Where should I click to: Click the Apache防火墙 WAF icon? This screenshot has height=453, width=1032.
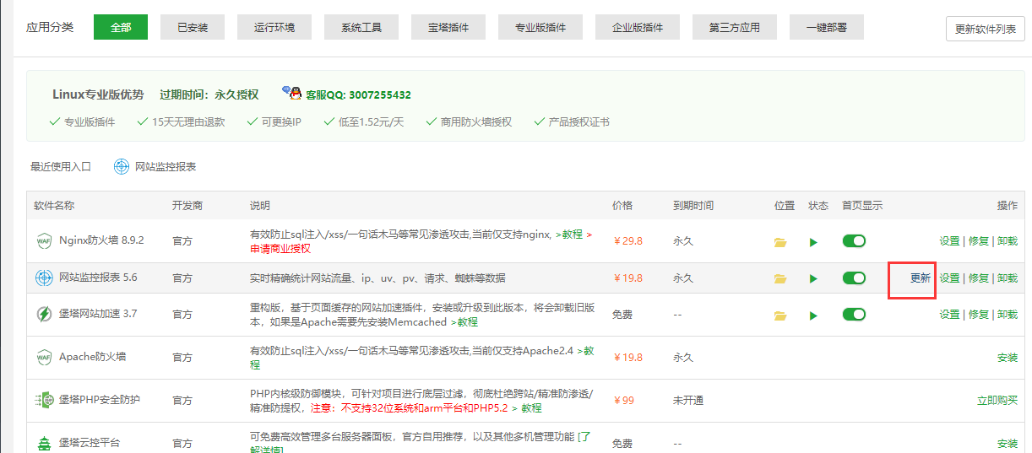pyautogui.click(x=44, y=357)
